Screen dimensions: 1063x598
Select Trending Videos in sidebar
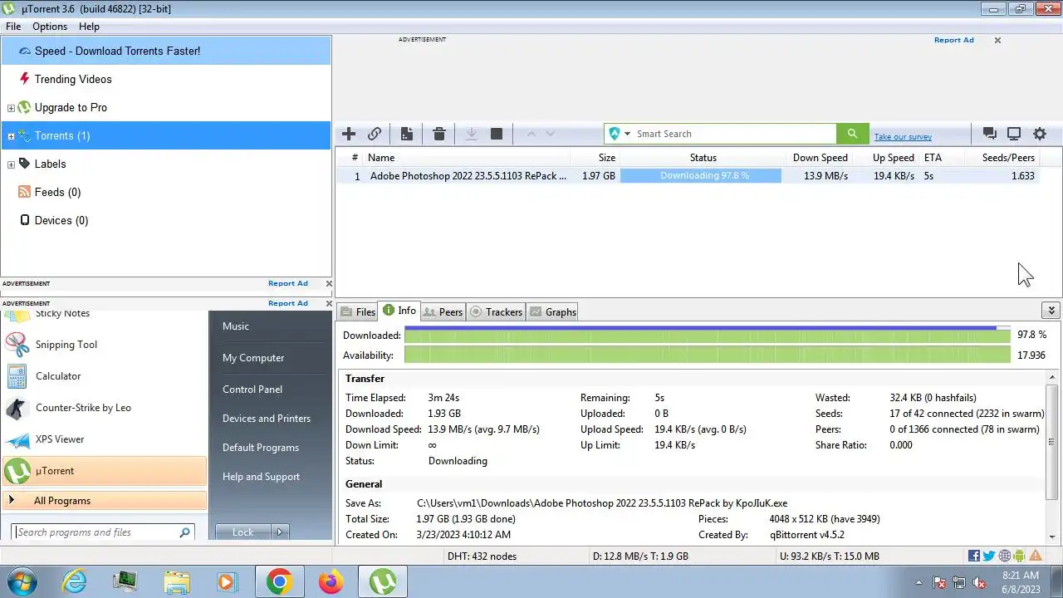[165, 79]
